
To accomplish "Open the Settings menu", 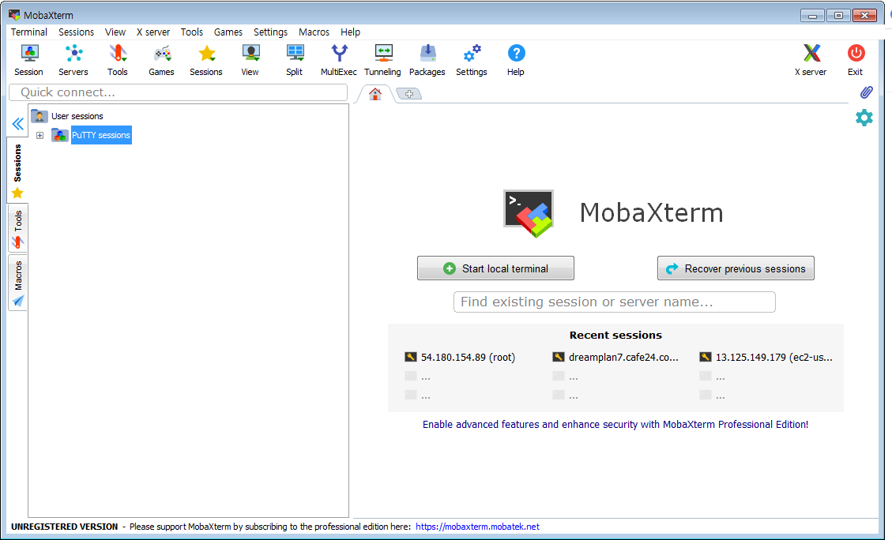I will 271,32.
